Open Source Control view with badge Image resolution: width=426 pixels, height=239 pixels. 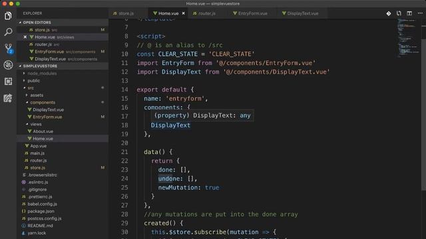click(9, 48)
